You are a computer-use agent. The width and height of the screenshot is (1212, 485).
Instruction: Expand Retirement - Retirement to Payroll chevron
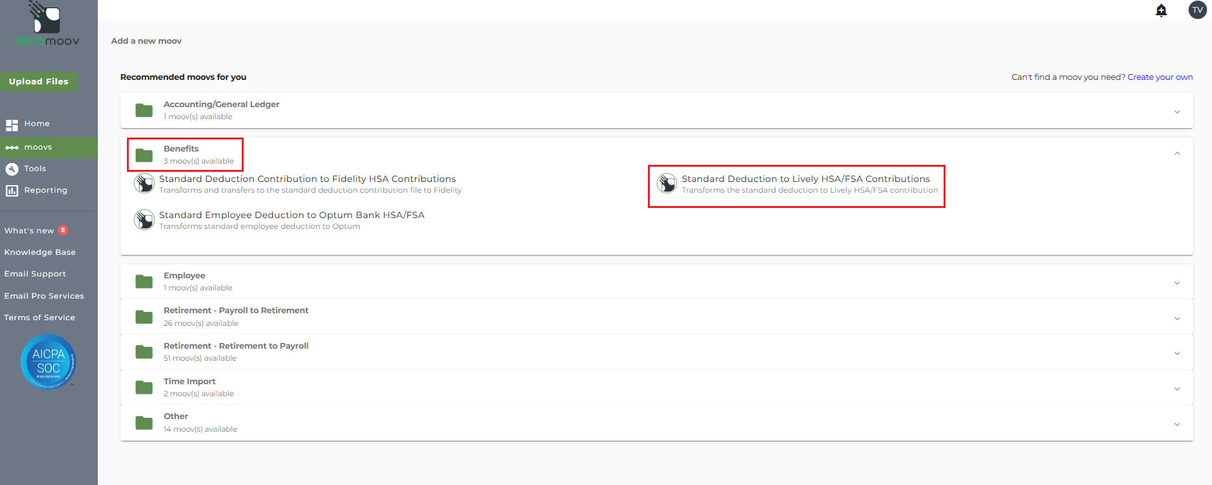pyautogui.click(x=1177, y=353)
